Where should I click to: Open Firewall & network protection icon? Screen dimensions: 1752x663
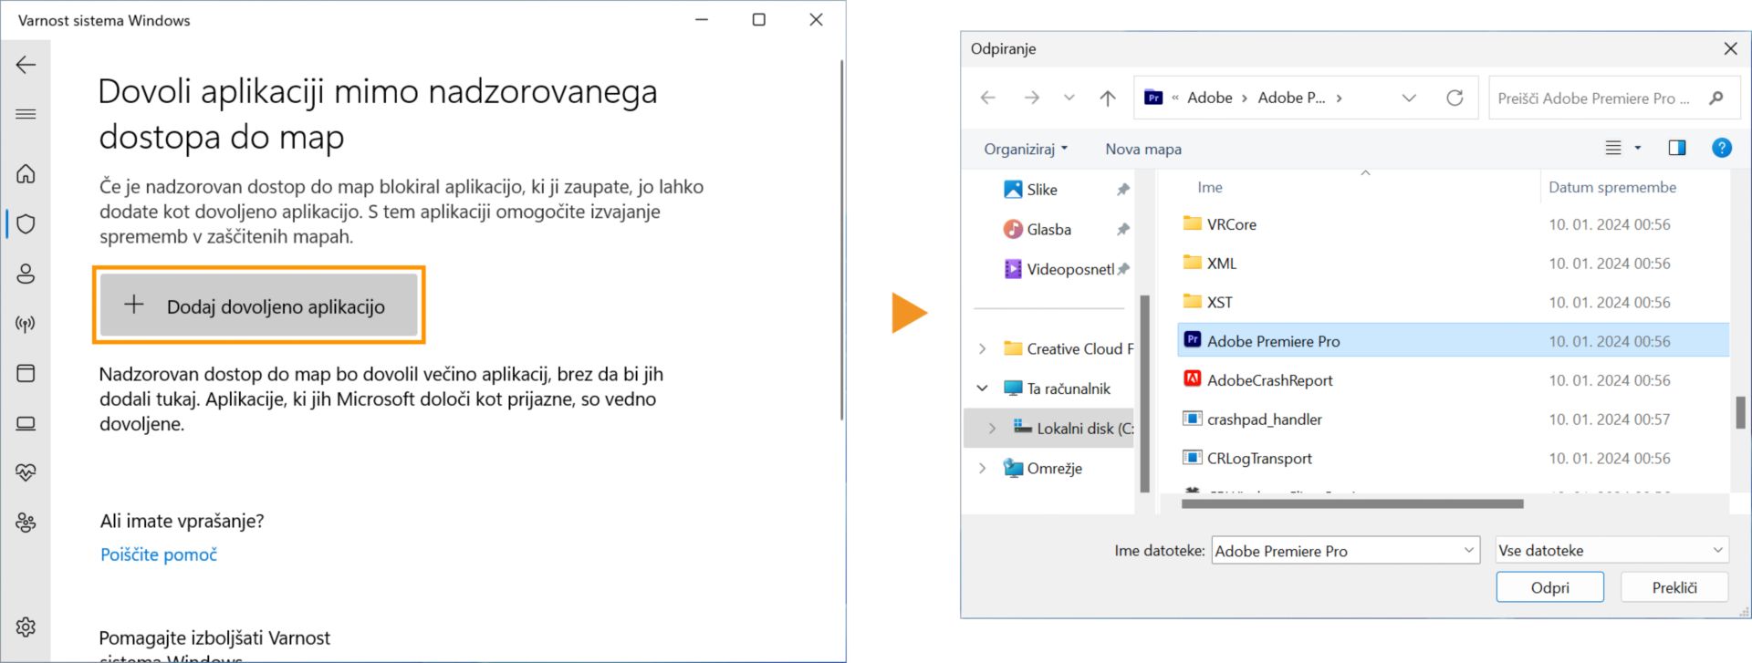26,324
